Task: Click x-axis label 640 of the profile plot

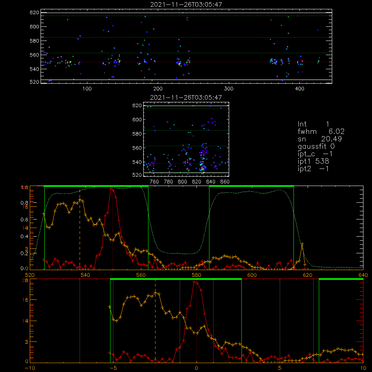Action: click(363, 275)
